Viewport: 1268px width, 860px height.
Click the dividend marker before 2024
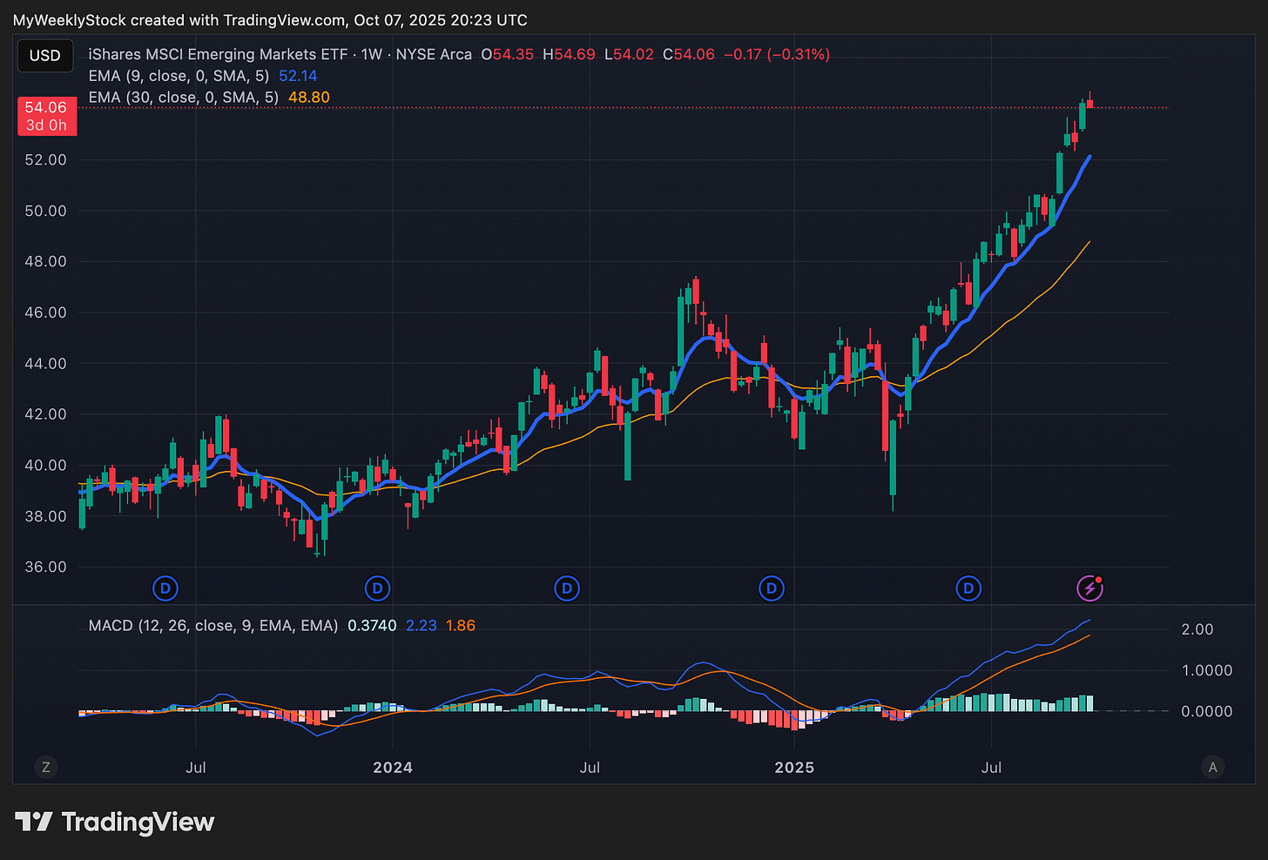(x=378, y=588)
